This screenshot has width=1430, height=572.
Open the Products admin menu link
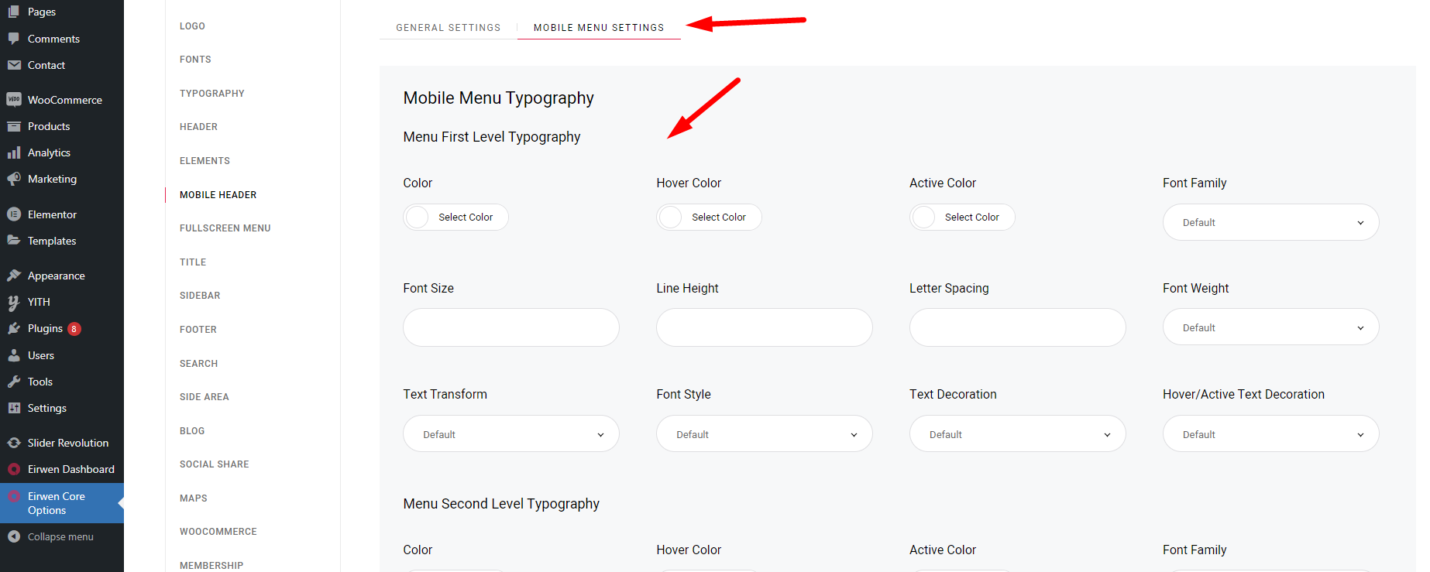(x=49, y=126)
